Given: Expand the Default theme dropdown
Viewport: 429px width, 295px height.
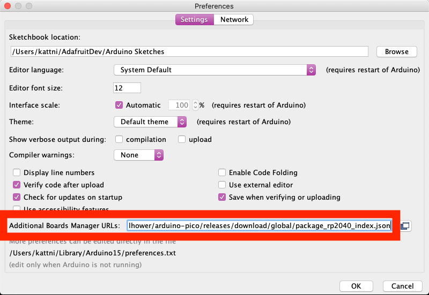Looking at the screenshot, I should 150,122.
